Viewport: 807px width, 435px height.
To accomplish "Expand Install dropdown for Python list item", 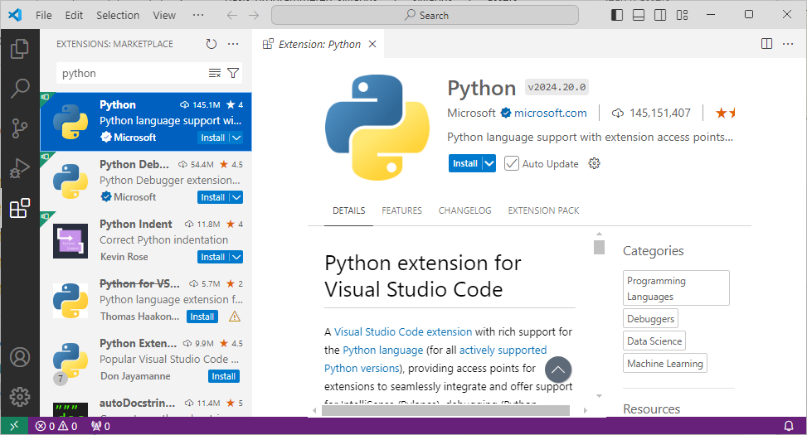I will pos(236,138).
